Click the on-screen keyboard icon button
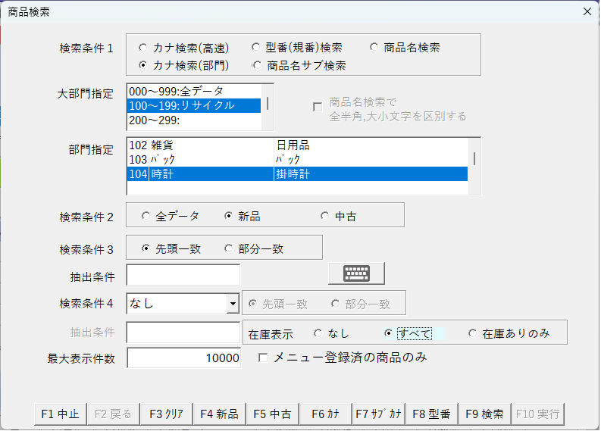Image resolution: width=601 pixels, height=431 pixels. click(x=356, y=273)
